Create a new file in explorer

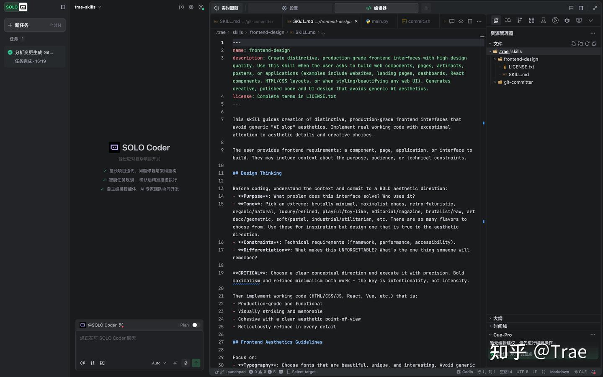tap(573, 44)
